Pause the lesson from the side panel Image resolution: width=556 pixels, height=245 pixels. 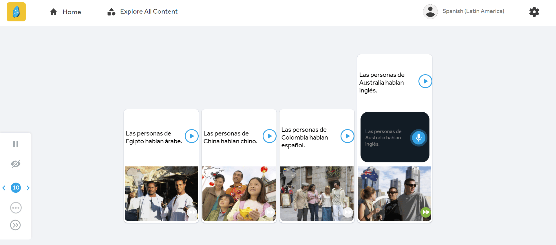(x=16, y=144)
